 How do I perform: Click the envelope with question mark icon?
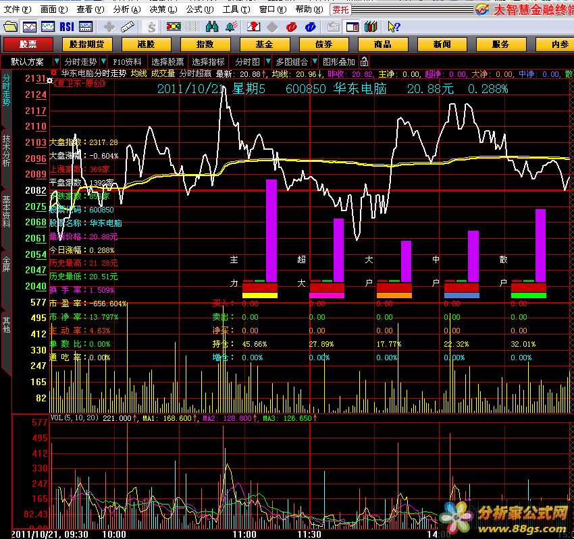coord(254,27)
